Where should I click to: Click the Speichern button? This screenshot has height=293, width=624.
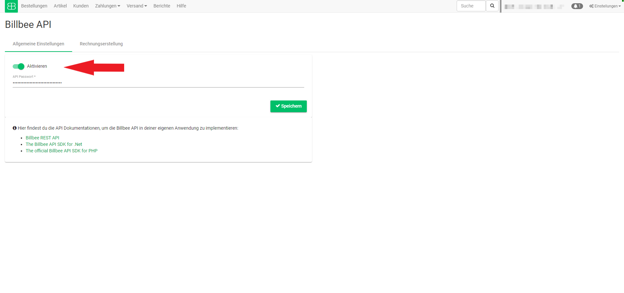tap(289, 106)
